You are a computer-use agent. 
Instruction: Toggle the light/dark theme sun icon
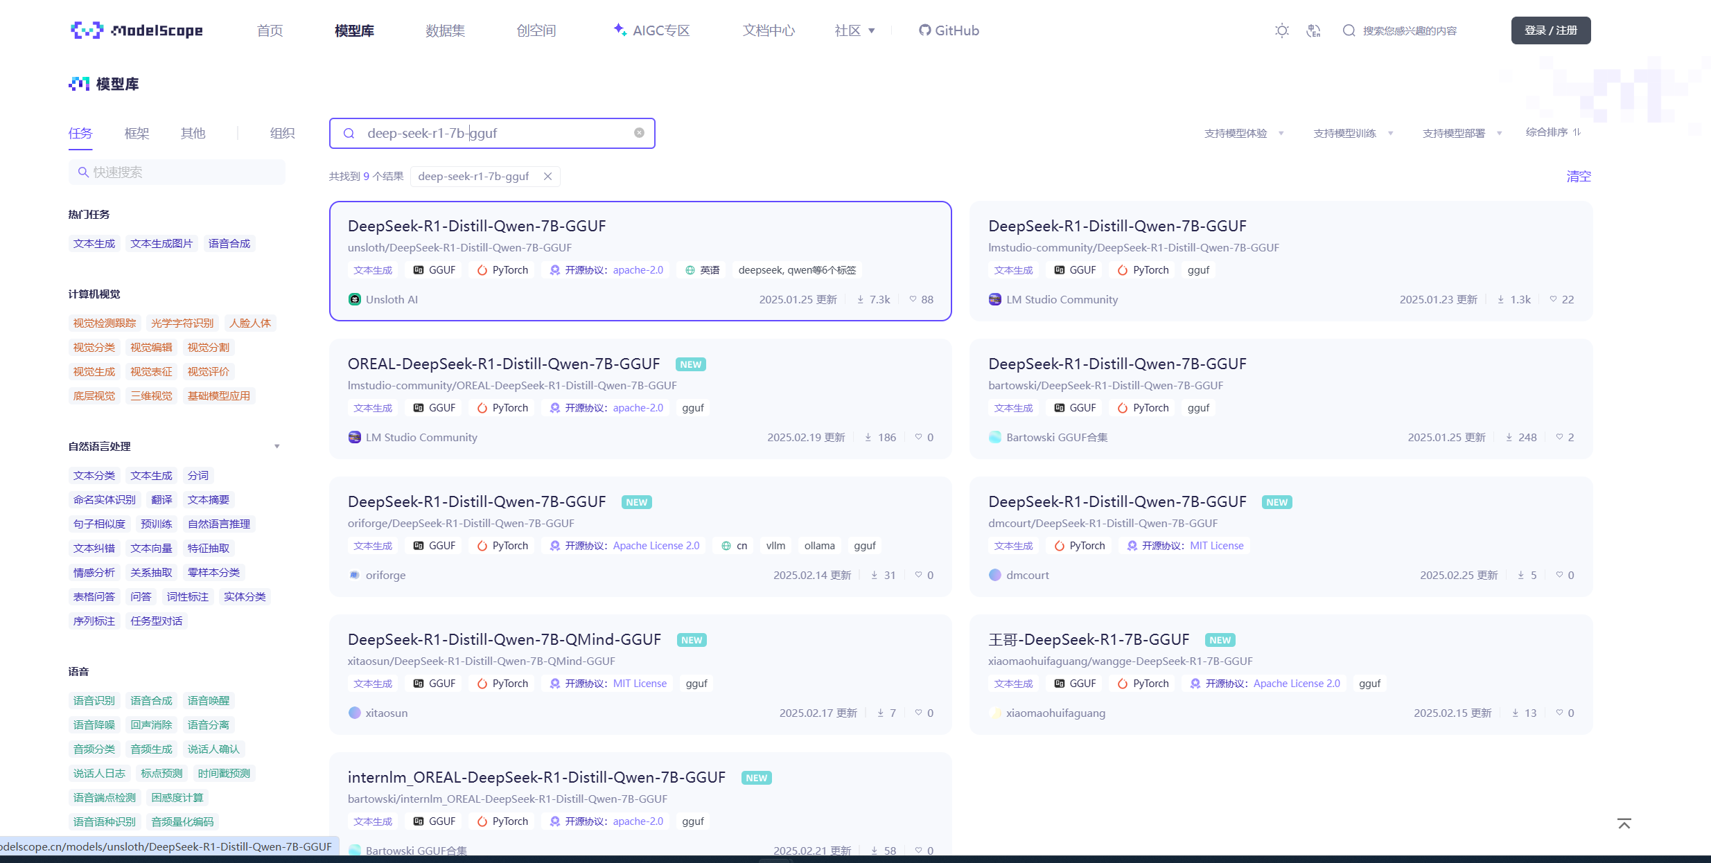1282,30
